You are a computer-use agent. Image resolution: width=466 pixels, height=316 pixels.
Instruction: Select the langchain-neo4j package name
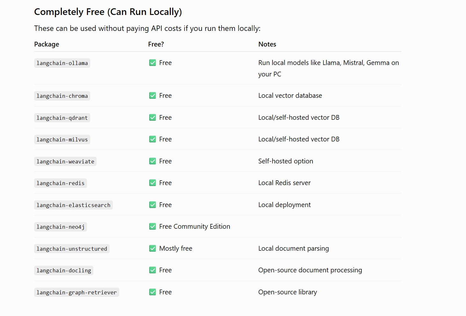pyautogui.click(x=61, y=227)
